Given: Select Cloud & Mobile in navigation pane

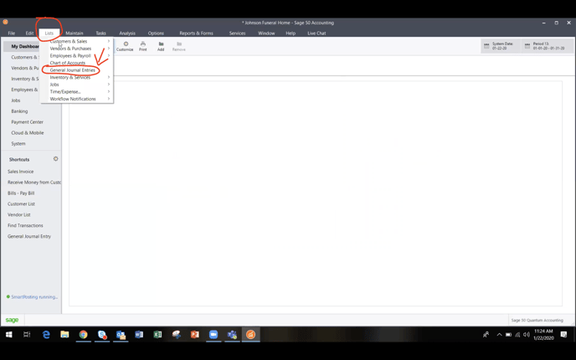Looking at the screenshot, I should 27,132.
